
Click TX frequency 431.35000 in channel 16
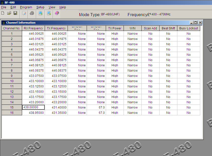pos(56,113)
